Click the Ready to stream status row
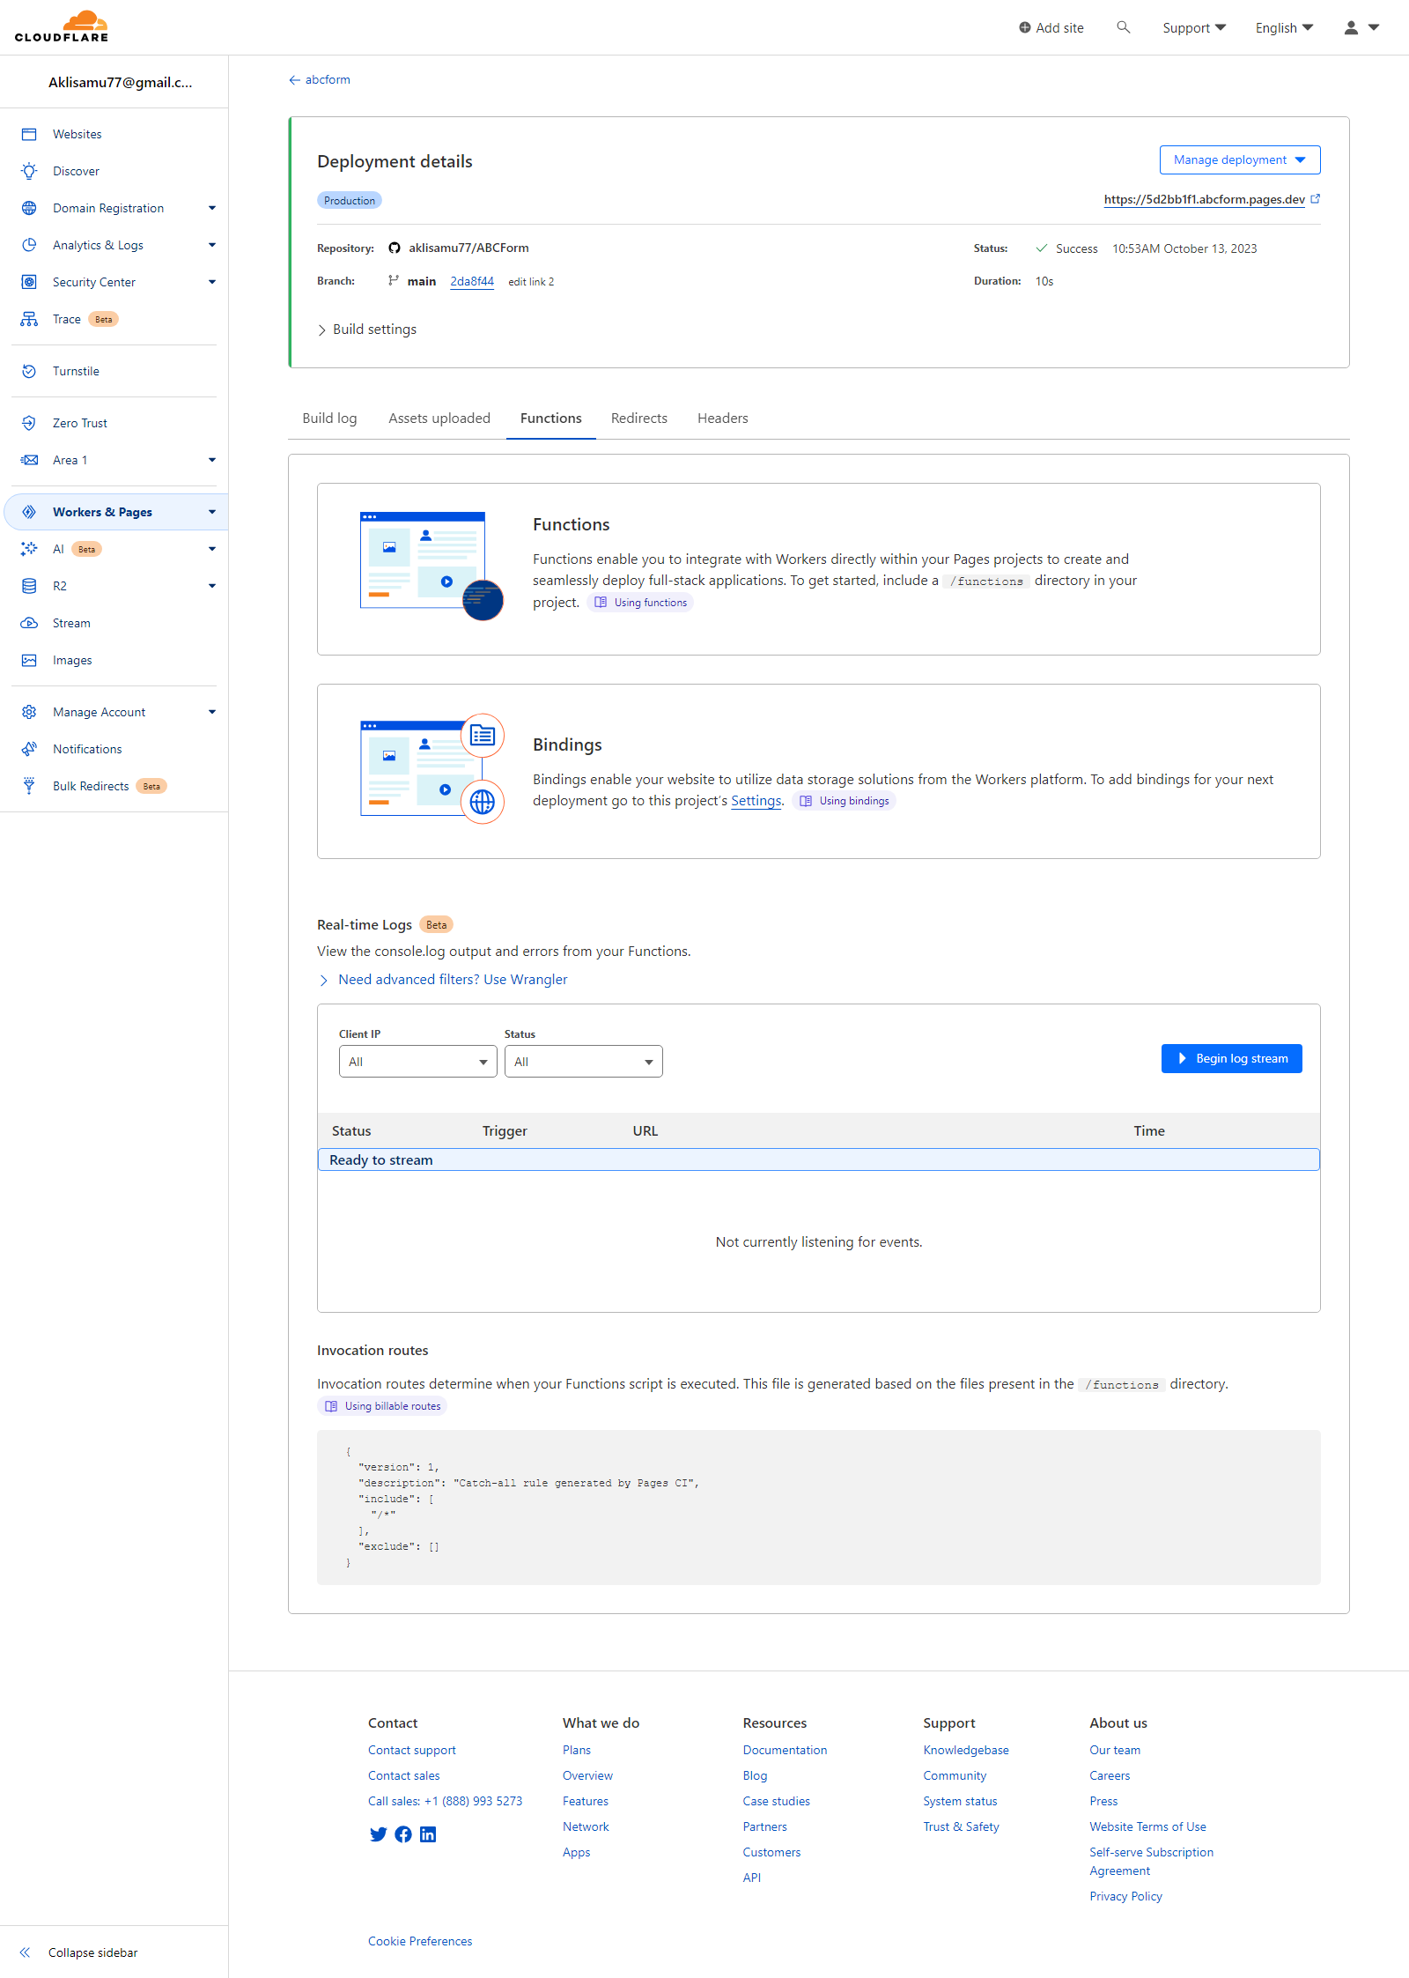 tap(819, 1159)
